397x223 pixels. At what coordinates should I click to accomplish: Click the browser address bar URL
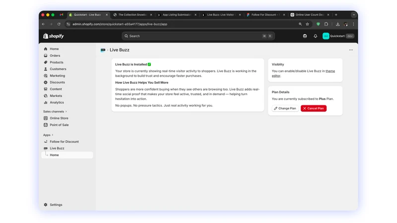(x=120, y=24)
